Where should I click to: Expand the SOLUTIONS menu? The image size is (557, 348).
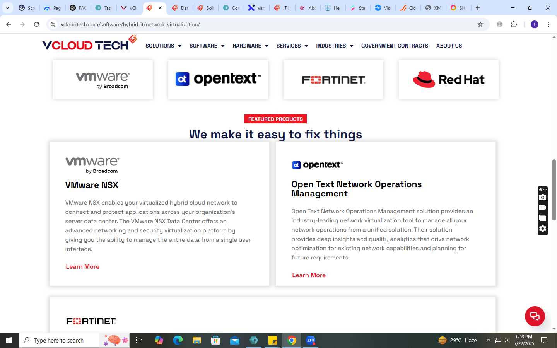pyautogui.click(x=163, y=46)
